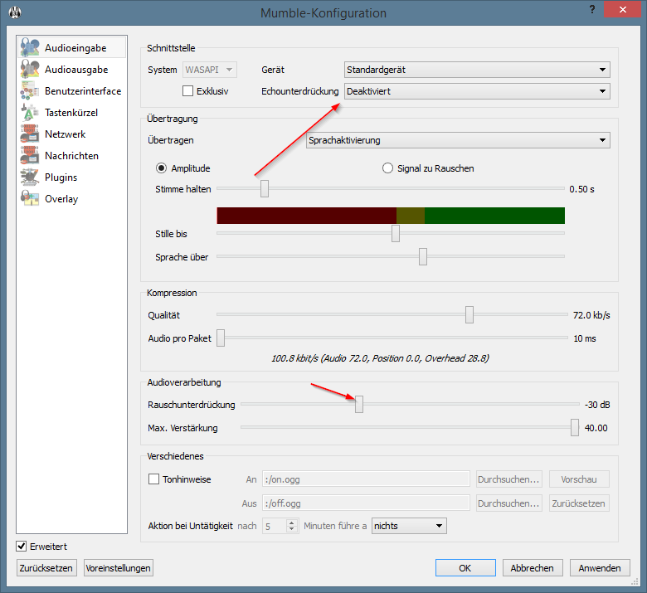Click the Audio pro Paket slider handle

221,338
